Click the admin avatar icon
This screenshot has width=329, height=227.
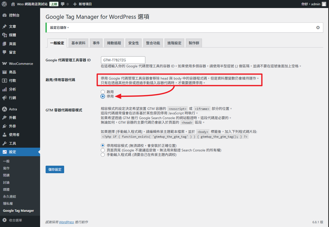[x=324, y=4]
